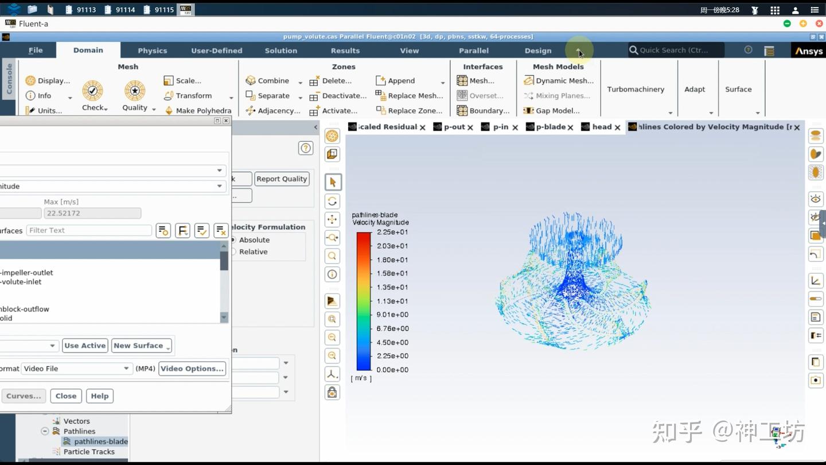
Task: Open Mesh interfaces dialog
Action: click(476, 81)
